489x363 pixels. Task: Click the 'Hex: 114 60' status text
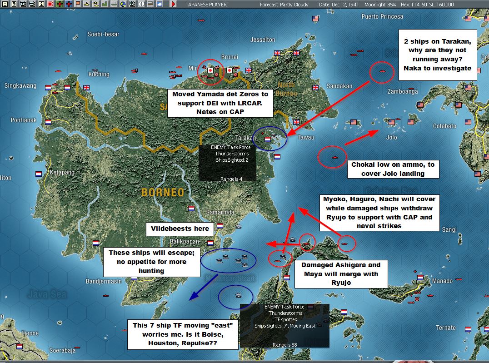pos(414,5)
